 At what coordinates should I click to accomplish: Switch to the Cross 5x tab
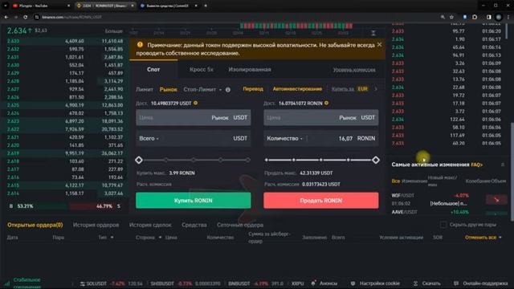tap(202, 70)
